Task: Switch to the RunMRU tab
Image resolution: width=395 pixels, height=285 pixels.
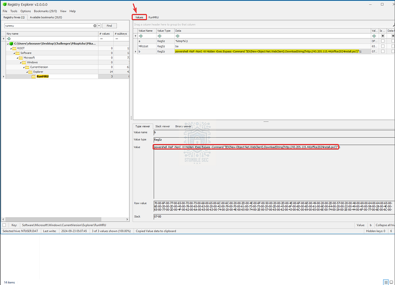Action: (154, 17)
